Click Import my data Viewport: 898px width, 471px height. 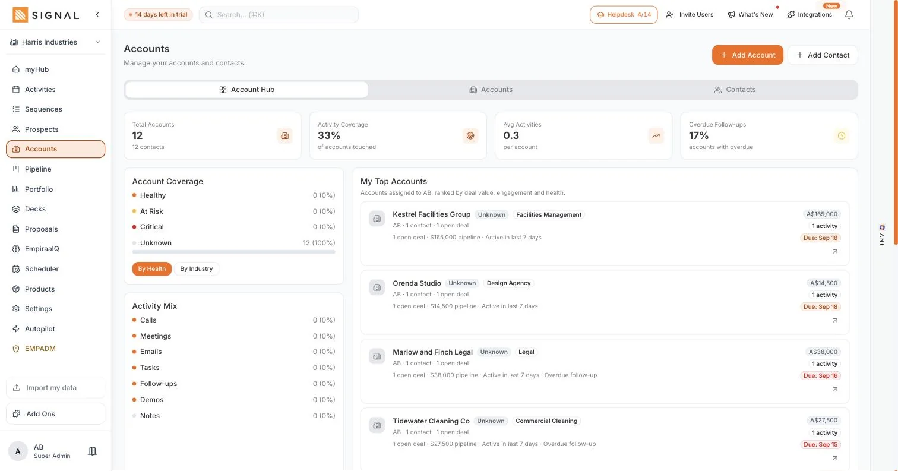click(x=56, y=388)
